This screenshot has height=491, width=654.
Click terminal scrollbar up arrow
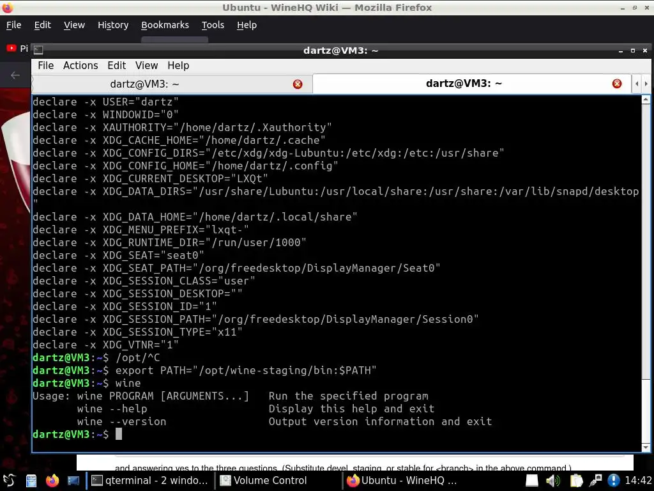(x=646, y=99)
